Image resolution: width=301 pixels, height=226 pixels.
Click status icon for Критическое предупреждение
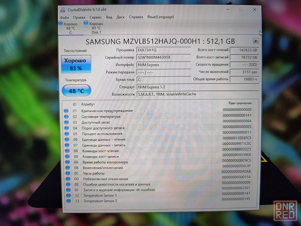click(x=67, y=111)
